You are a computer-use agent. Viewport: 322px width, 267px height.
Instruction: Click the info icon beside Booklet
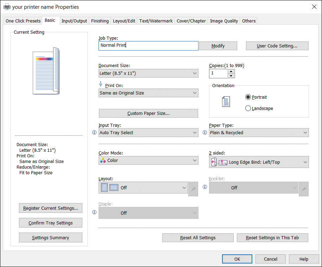(205, 187)
